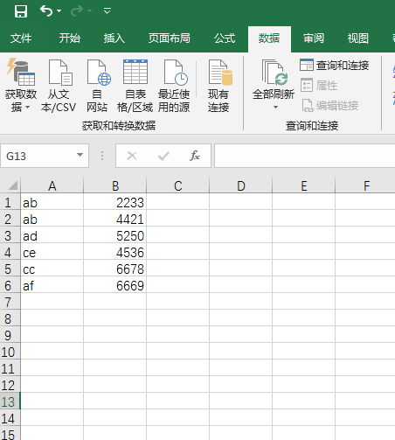This screenshot has width=395, height=440.
Task: Click the Insert Function fx button
Action: pyautogui.click(x=195, y=156)
